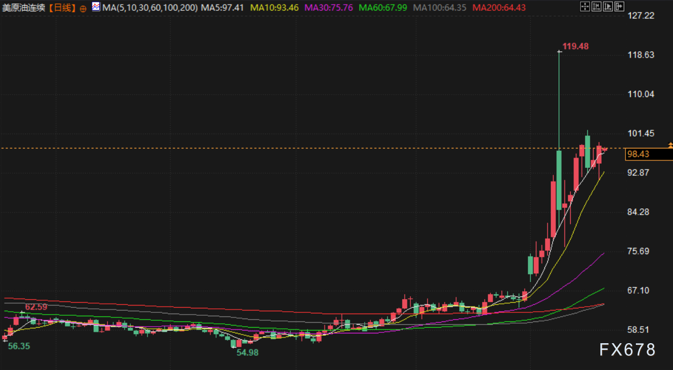Click the orange circled-plus icon beside 日线

pos(83,9)
